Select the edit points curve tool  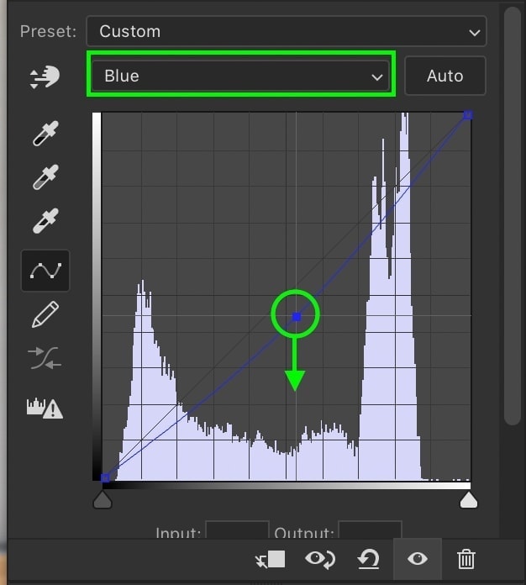pyautogui.click(x=45, y=271)
